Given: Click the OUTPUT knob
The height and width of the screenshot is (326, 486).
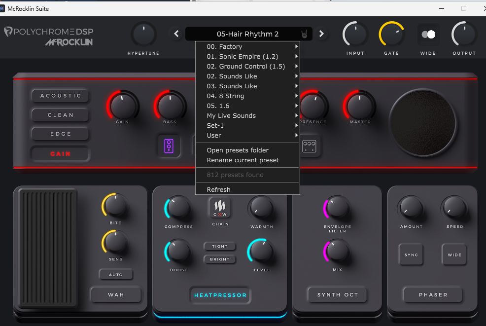Looking at the screenshot, I should (464, 35).
